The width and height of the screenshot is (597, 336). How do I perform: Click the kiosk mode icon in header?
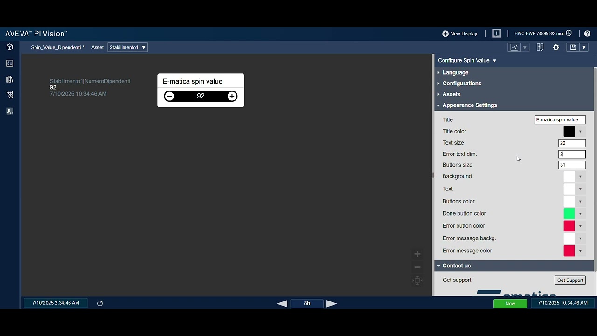pos(496,34)
